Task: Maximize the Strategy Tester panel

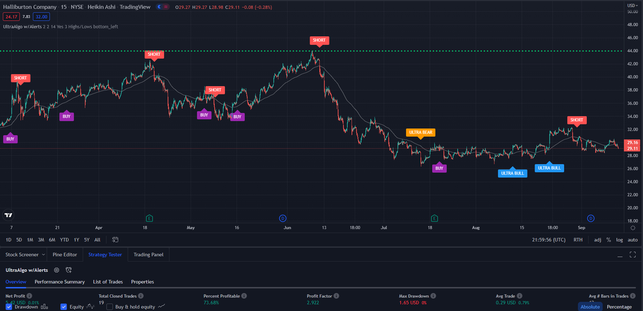Action: pyautogui.click(x=633, y=255)
